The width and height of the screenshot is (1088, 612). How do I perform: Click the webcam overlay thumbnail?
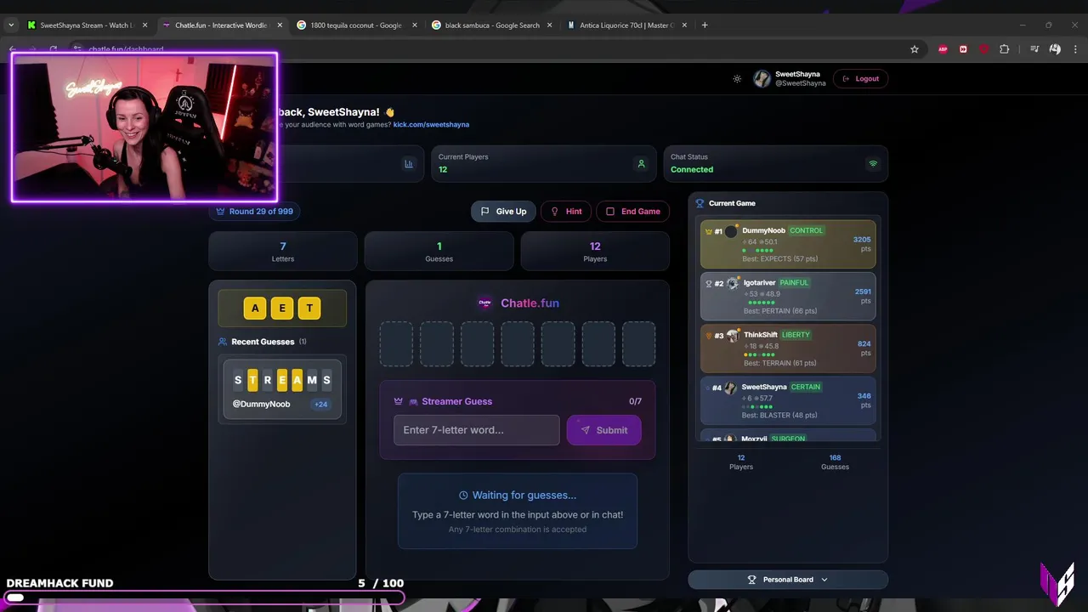point(144,127)
